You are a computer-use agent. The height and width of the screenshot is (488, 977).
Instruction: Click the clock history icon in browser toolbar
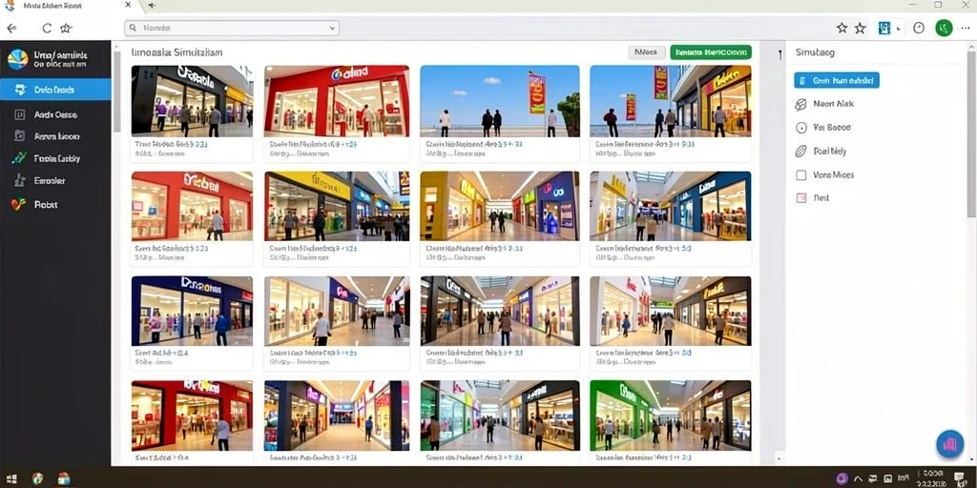coord(919,28)
